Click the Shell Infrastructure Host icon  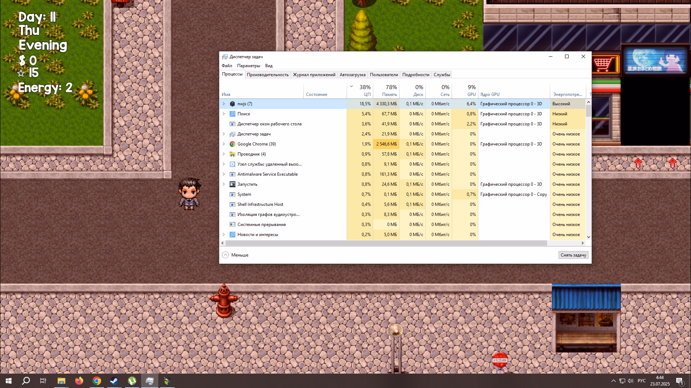232,204
